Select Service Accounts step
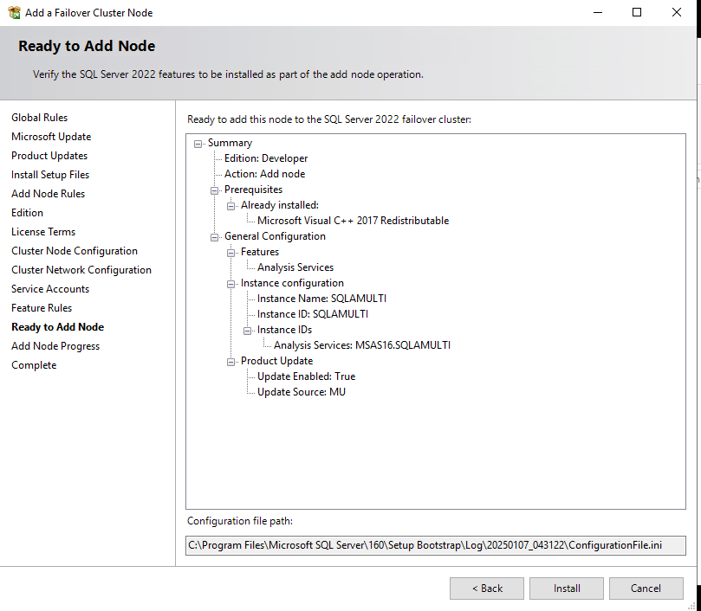 pos(50,289)
